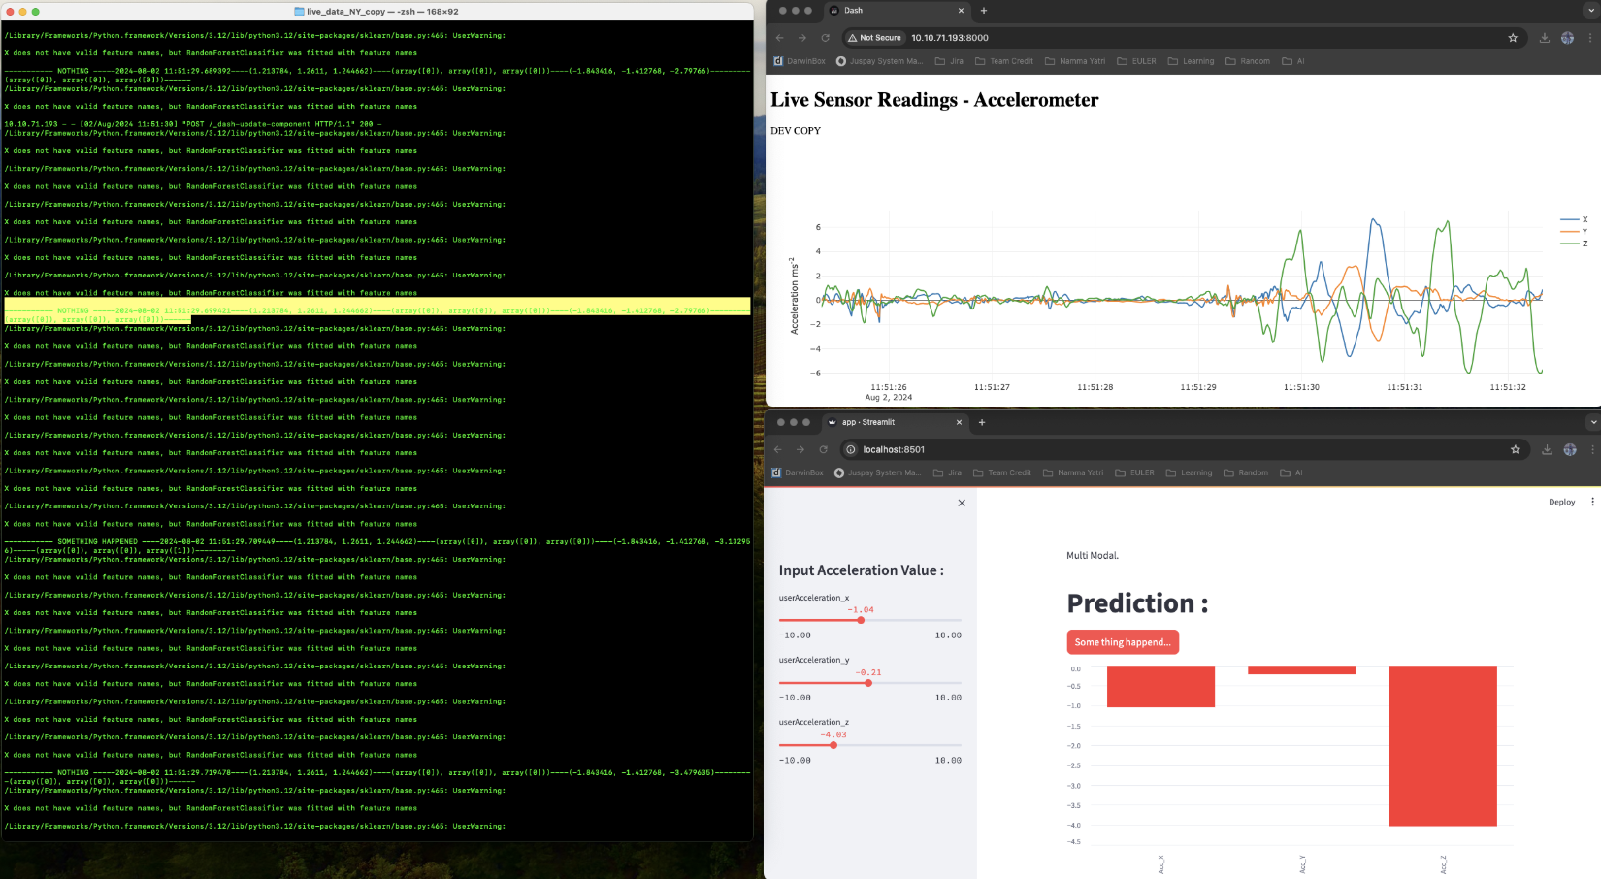This screenshot has width=1601, height=879.
Task: Click the Live Sensor Readings - Accelerometer heading
Action: point(934,100)
